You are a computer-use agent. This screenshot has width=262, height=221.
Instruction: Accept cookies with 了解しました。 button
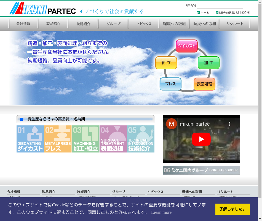click(x=232, y=209)
